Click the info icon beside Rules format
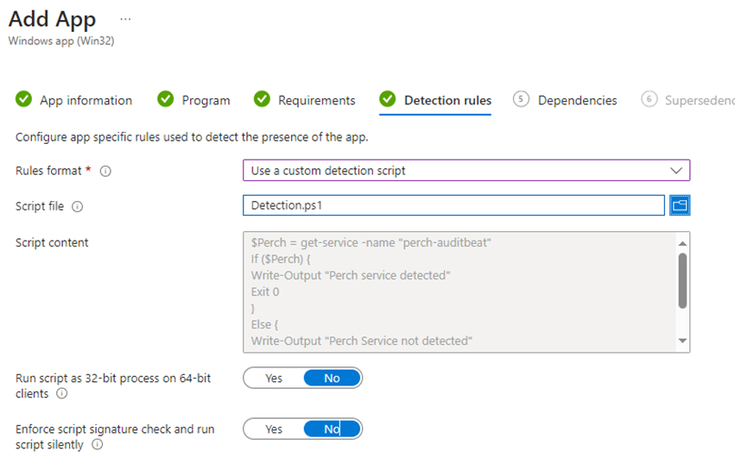 (x=106, y=172)
